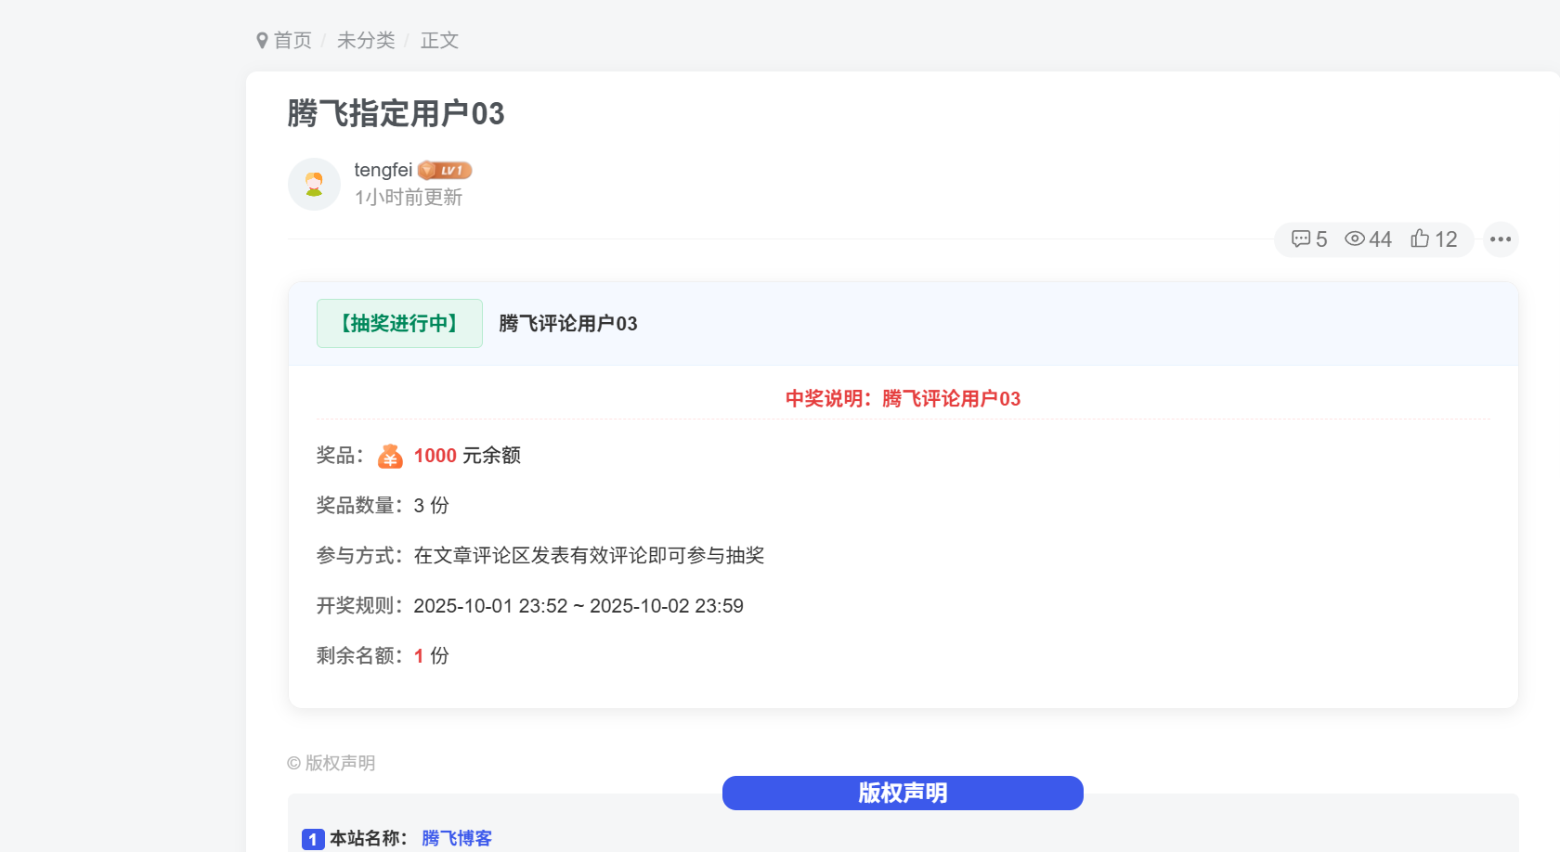Open tengfei's profile avatar

coord(314,184)
